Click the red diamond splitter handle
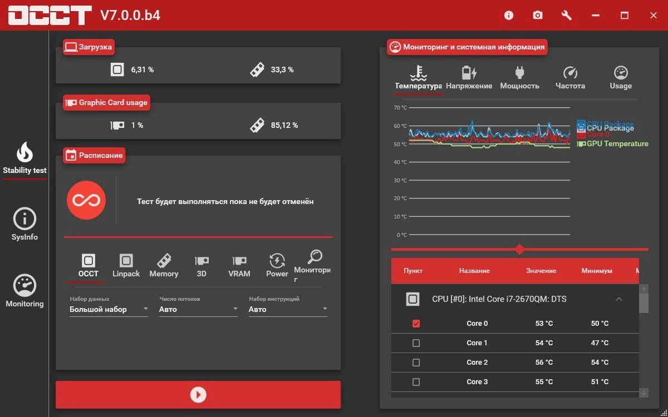Screen dimensions: 668x417 [x=520, y=249]
